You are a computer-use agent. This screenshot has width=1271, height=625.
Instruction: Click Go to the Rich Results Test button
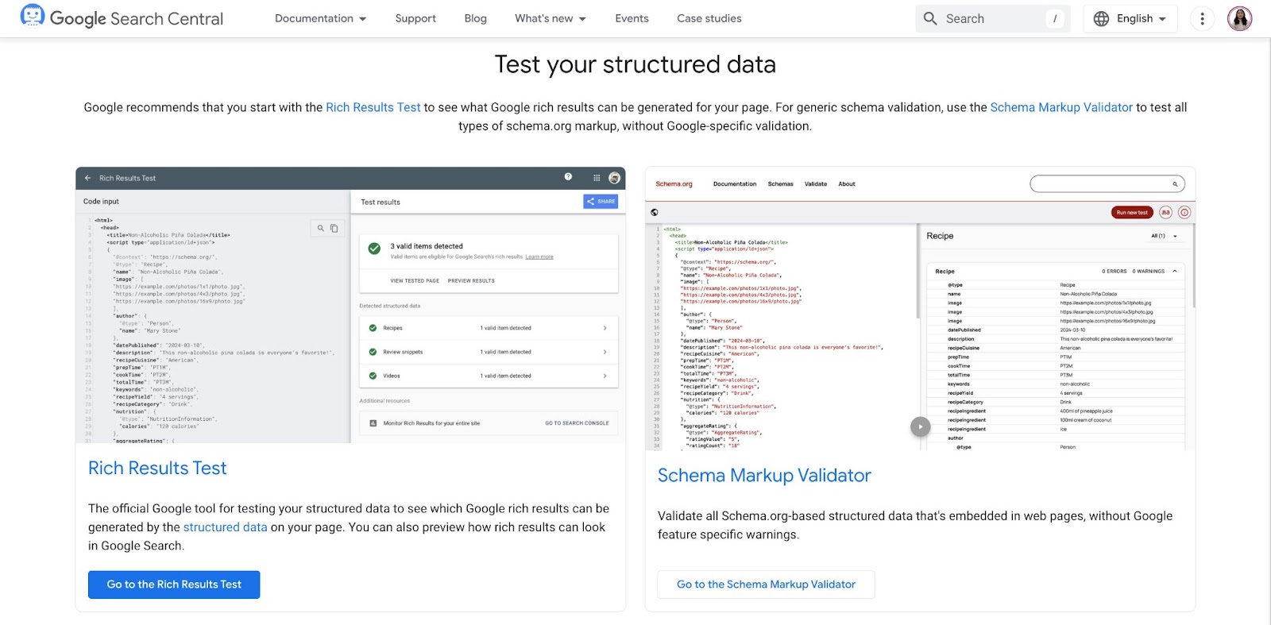174,584
